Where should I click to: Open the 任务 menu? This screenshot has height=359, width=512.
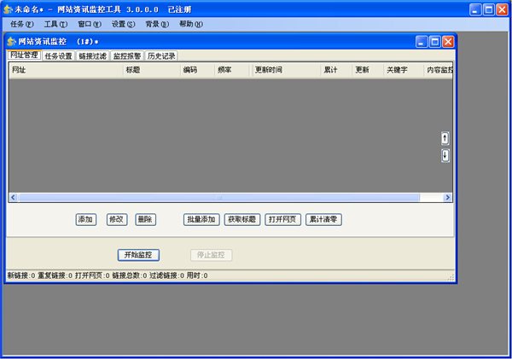click(x=21, y=24)
